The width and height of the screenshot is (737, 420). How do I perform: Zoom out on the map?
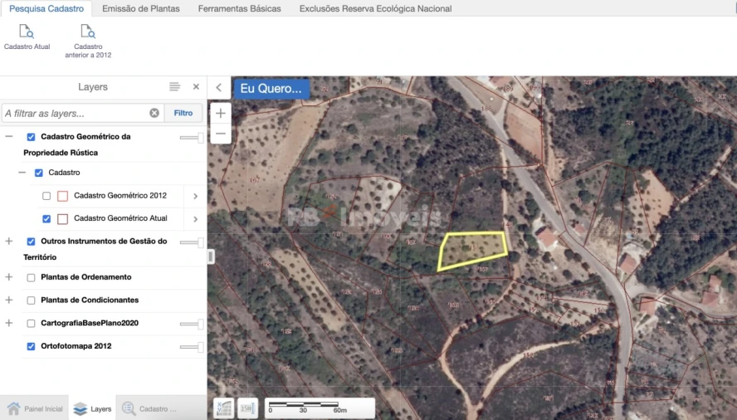(221, 134)
